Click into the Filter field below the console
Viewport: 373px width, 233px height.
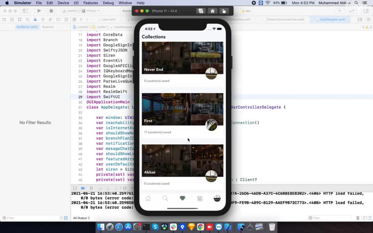point(328,218)
